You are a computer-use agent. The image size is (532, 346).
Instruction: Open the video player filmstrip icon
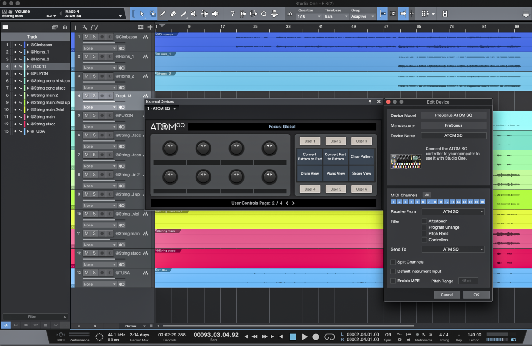click(x=445, y=14)
